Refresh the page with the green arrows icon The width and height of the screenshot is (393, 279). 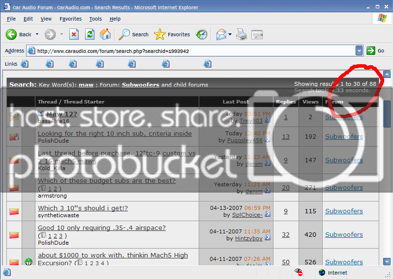click(x=90, y=34)
